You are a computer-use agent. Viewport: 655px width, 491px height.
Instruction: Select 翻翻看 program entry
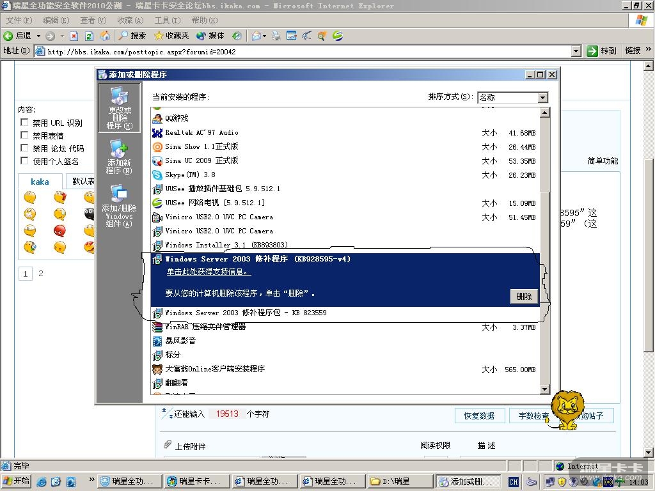(345, 383)
